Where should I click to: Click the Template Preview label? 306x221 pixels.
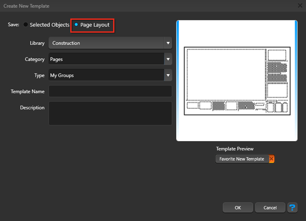[235, 149]
